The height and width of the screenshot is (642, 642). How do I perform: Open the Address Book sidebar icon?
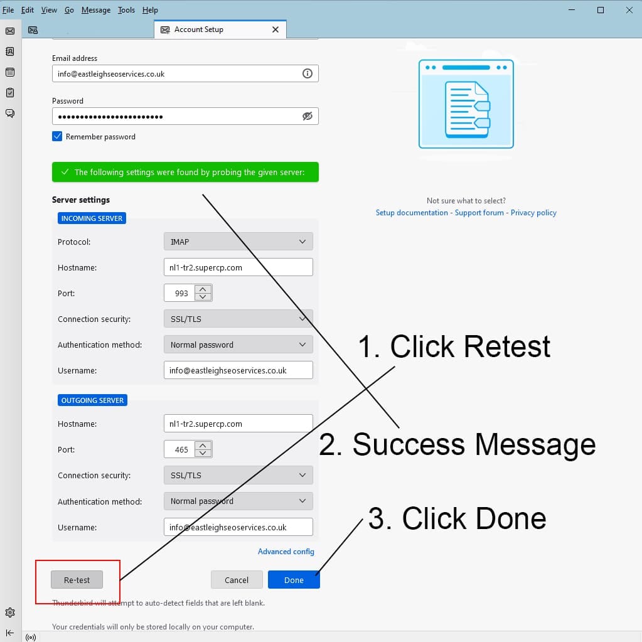pos(10,51)
